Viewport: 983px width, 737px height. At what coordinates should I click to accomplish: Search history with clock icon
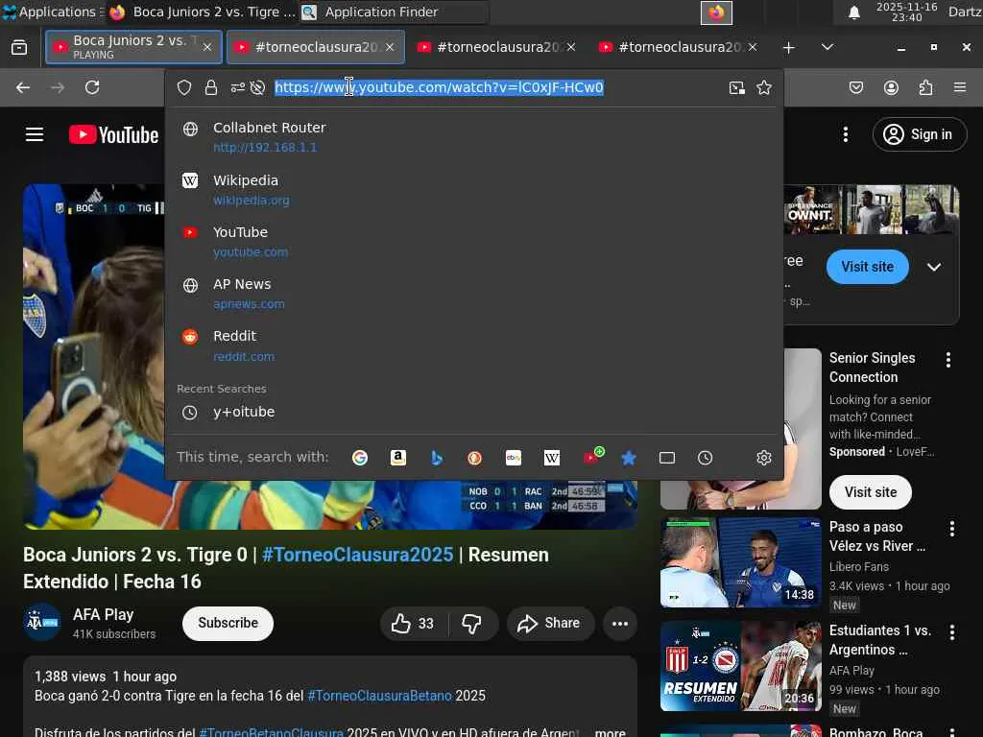point(706,458)
